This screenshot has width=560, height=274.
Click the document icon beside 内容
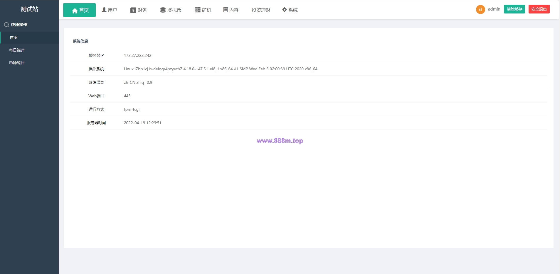(x=226, y=10)
